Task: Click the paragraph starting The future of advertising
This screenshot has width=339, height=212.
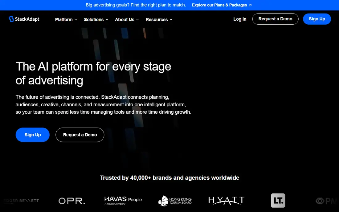Action: (103, 104)
